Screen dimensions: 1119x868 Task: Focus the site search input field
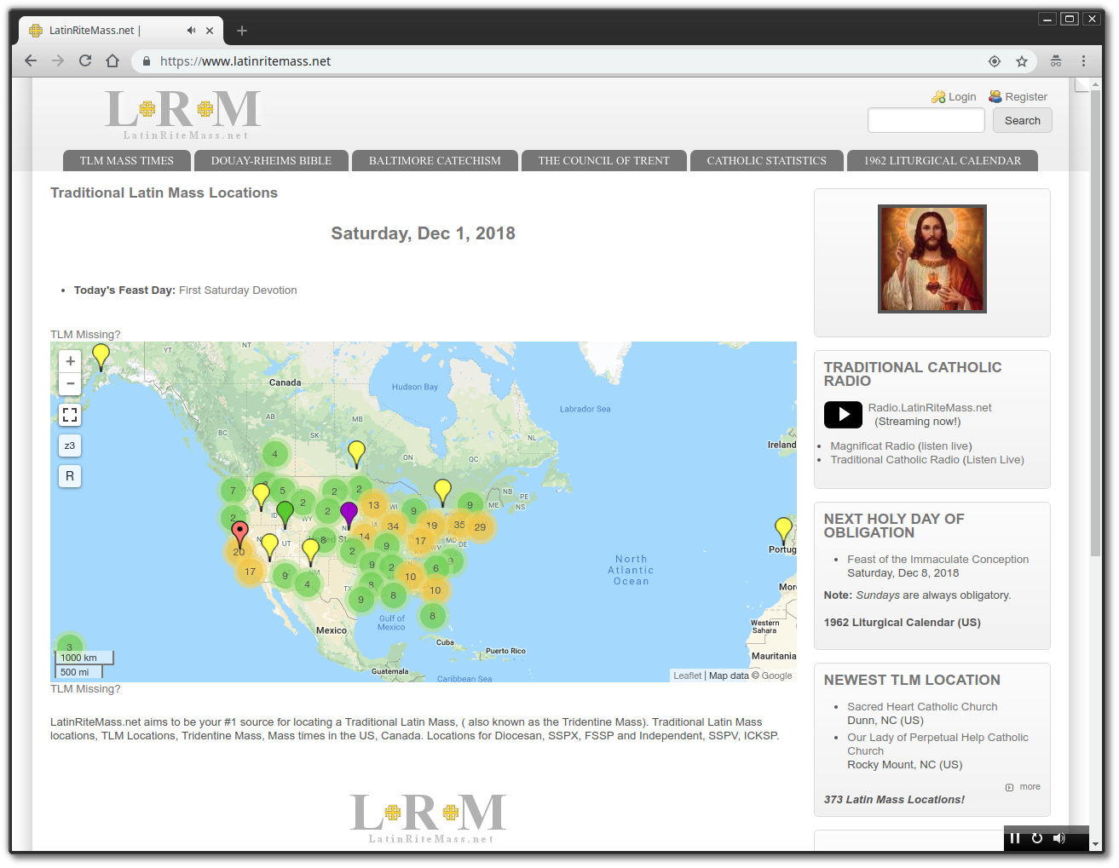pyautogui.click(x=926, y=121)
